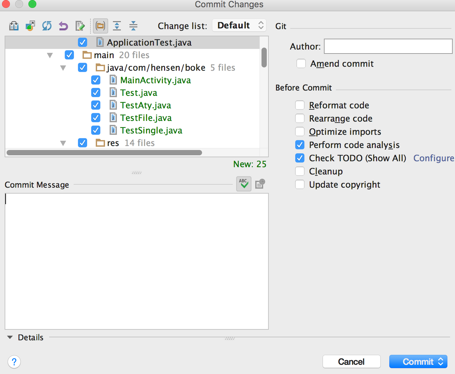Uncheck the TestSingle.java checkbox
455x374 pixels.
[96, 130]
